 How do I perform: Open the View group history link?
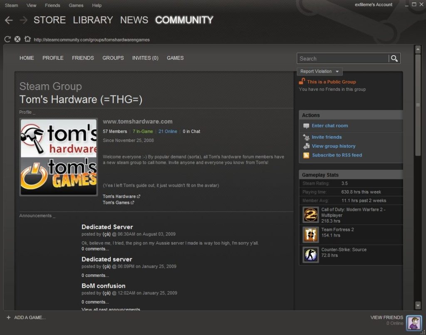tap(334, 146)
